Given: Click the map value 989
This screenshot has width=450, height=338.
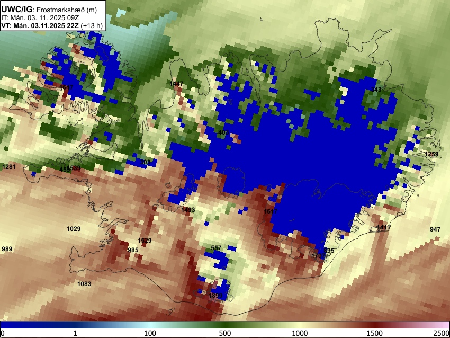Looking at the screenshot, I should tap(7, 249).
